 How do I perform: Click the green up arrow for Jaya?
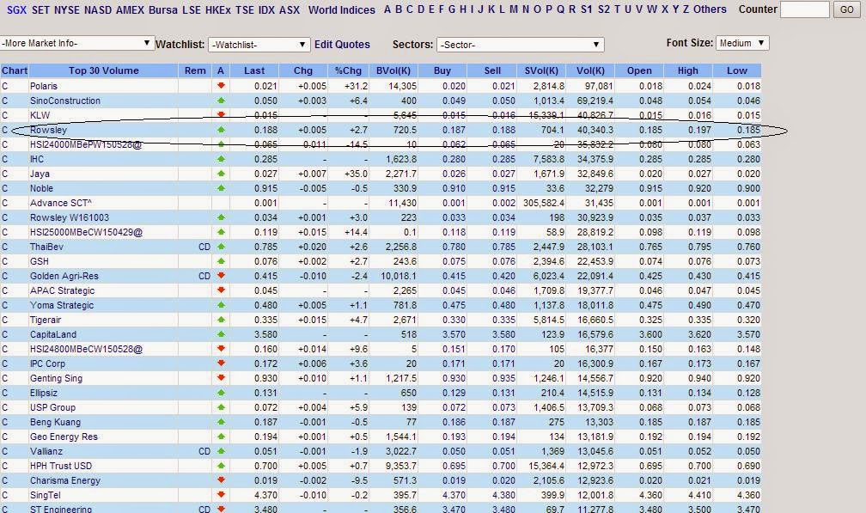[221, 174]
